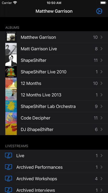The image size is (108, 193).
Task: Tap the Archived Workshops monitor icon
Action: [9, 179]
